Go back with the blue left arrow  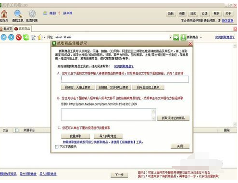(4, 37)
